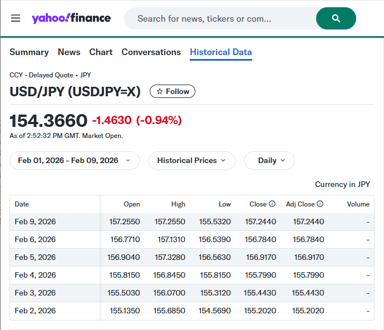Select the Feb 2, 2026 date cell

[x=35, y=311]
